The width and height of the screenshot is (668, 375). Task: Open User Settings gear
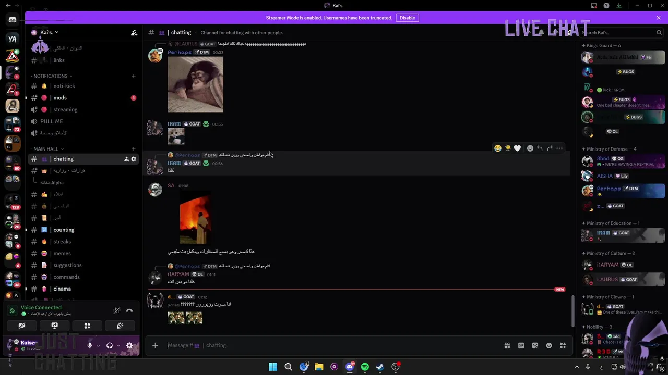(129, 345)
